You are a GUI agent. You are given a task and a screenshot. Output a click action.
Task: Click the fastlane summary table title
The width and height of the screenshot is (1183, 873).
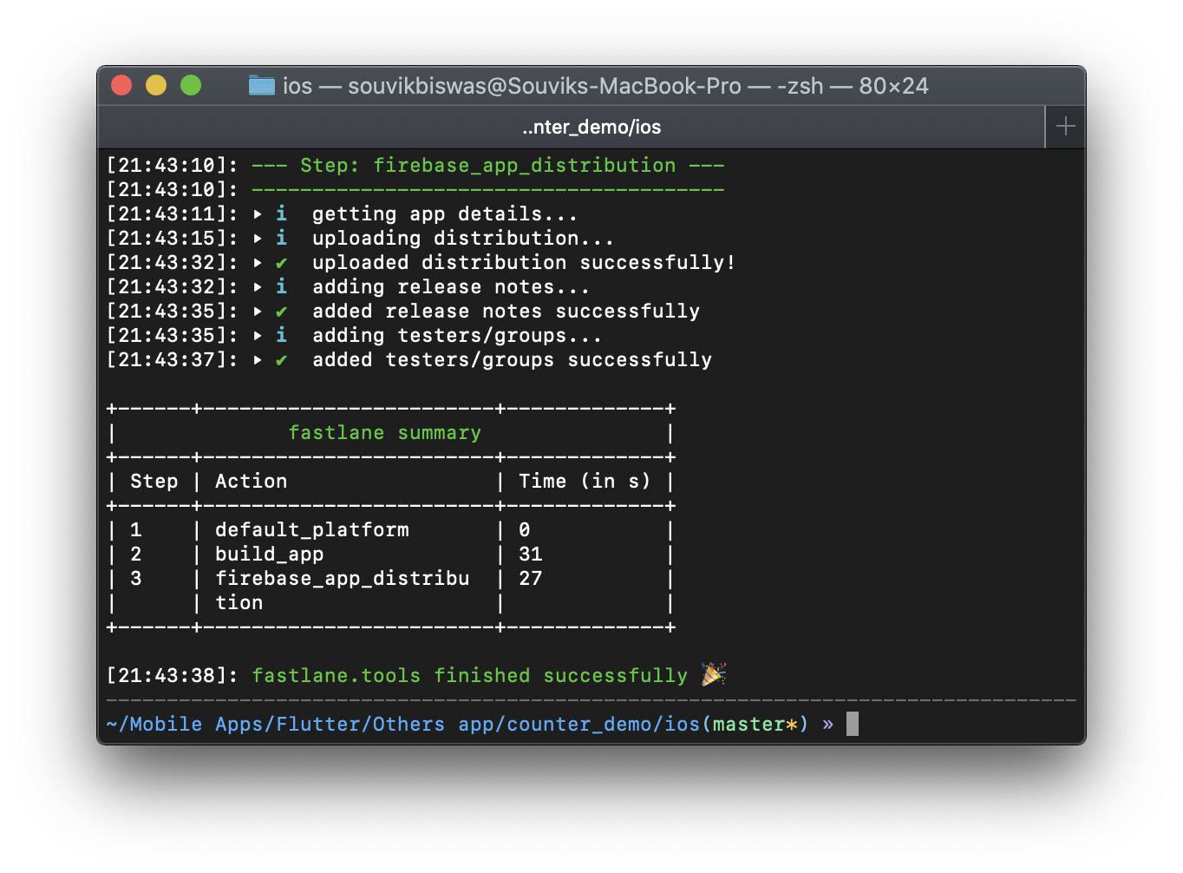click(384, 432)
